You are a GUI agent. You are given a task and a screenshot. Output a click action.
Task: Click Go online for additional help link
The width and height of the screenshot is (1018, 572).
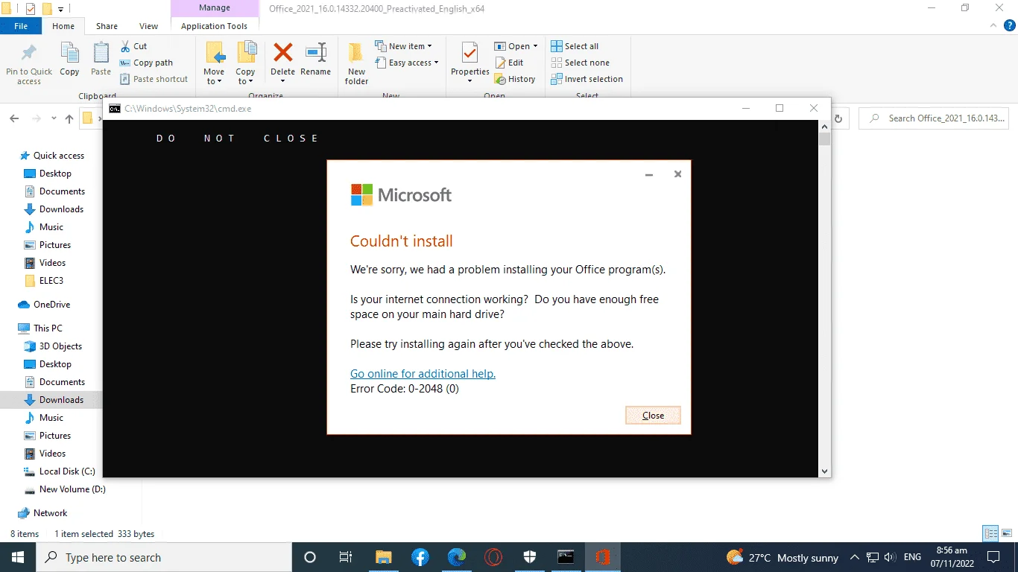(423, 374)
